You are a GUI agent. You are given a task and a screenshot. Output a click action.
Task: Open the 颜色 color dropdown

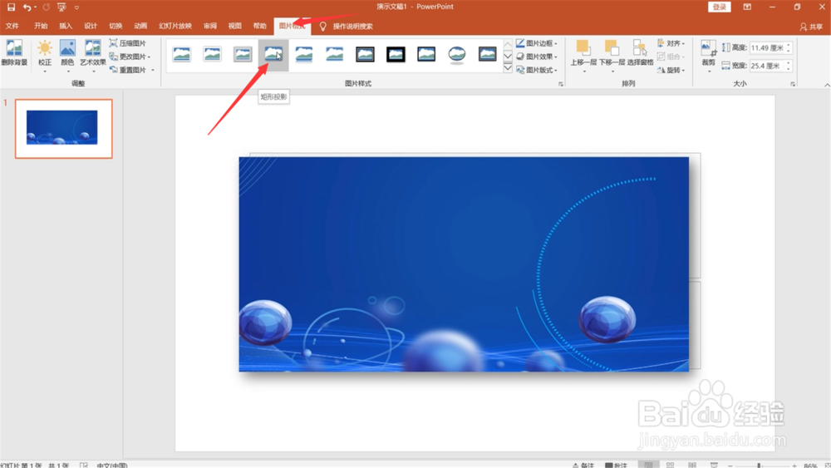point(67,55)
